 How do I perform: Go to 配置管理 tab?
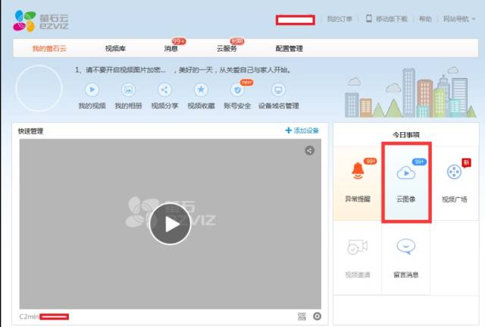pos(289,49)
